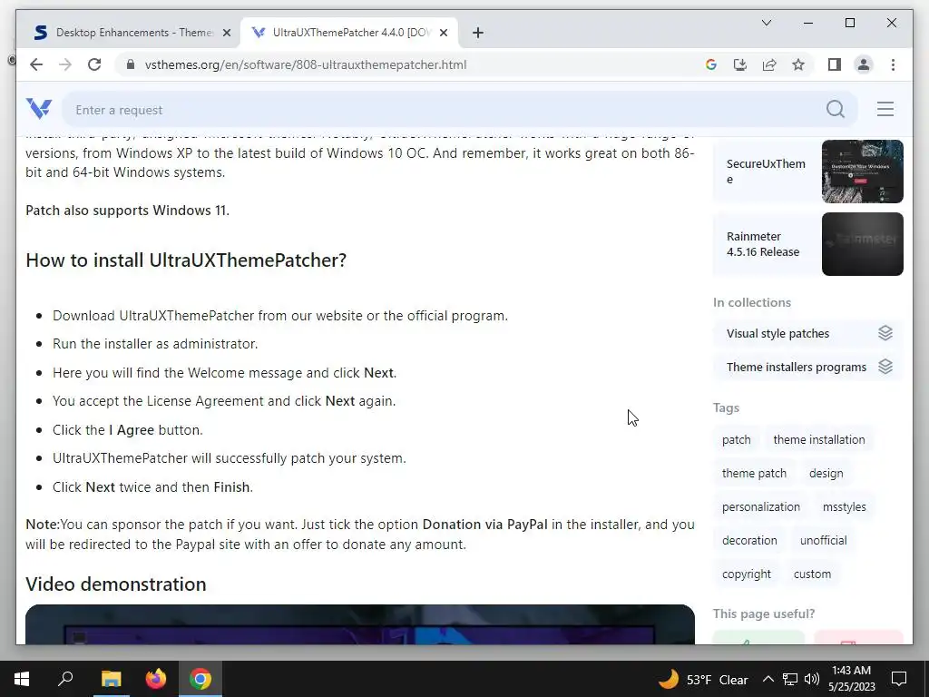Click 'Run the installer as administrator.' line
The height and width of the screenshot is (697, 929).
point(155,344)
